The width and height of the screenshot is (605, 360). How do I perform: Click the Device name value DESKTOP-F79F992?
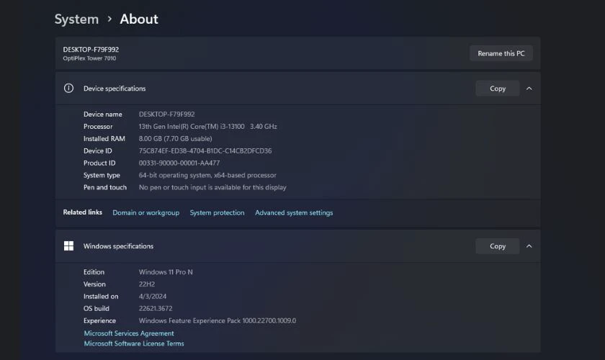pyautogui.click(x=166, y=114)
